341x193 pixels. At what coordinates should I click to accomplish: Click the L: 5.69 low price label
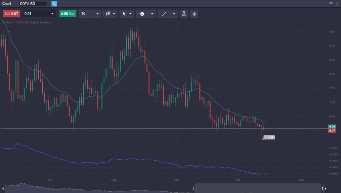pos(269,137)
